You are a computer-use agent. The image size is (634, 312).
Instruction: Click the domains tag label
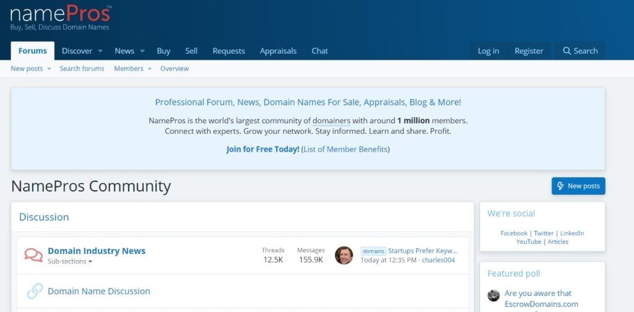click(x=373, y=251)
